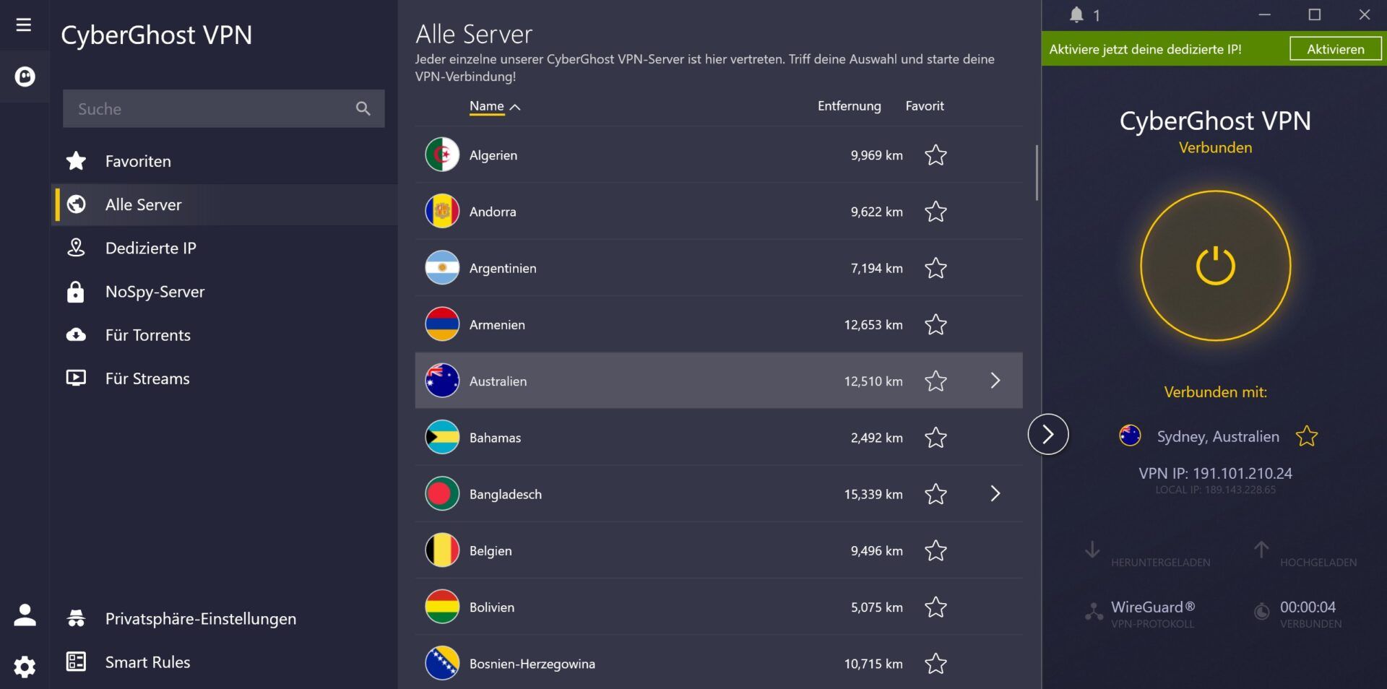Image resolution: width=1387 pixels, height=689 pixels.
Task: Expand Australien server cities
Action: coord(995,381)
